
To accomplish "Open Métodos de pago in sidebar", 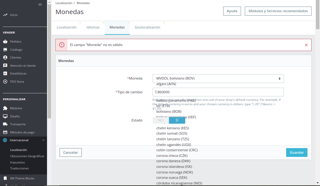I will coord(22,132).
